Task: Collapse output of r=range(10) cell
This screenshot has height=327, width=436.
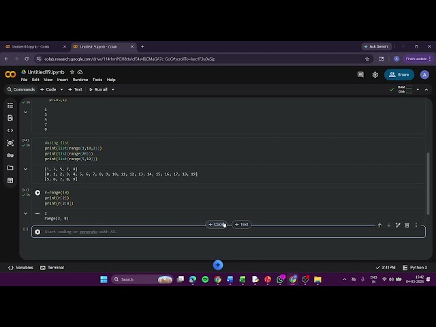Action: click(x=26, y=213)
